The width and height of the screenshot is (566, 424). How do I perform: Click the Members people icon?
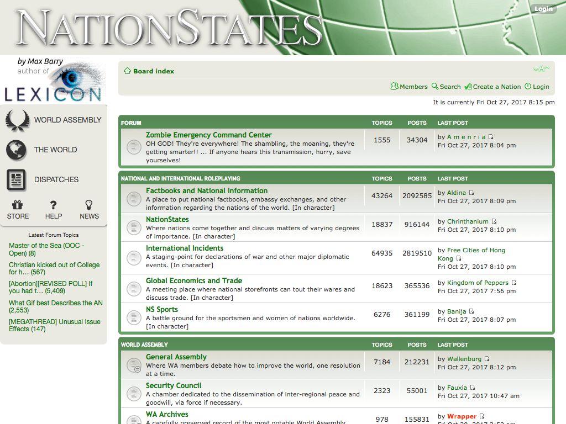click(x=395, y=87)
